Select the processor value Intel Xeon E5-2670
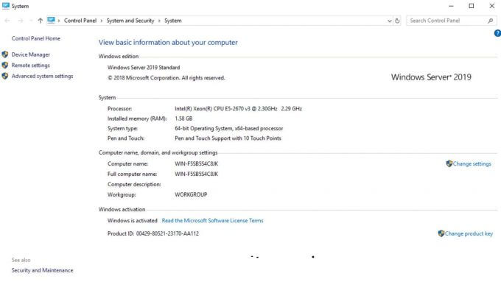Screen dimensions: 501x282 tap(239, 108)
